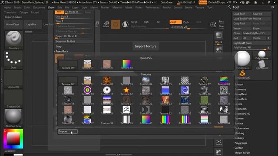Open the Render menu
The width and height of the screenshot is (278, 156).
click(167, 7)
